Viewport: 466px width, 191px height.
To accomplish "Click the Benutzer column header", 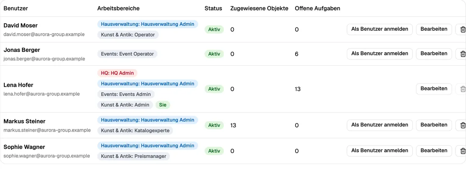I will (x=16, y=8).
